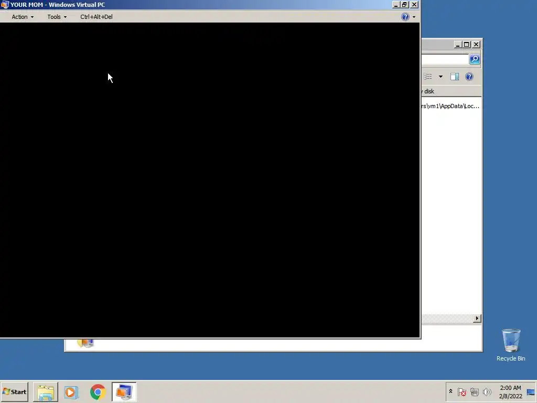Image resolution: width=537 pixels, height=403 pixels.
Task: Click the 'disk' column header in Explorer
Action: coord(429,91)
